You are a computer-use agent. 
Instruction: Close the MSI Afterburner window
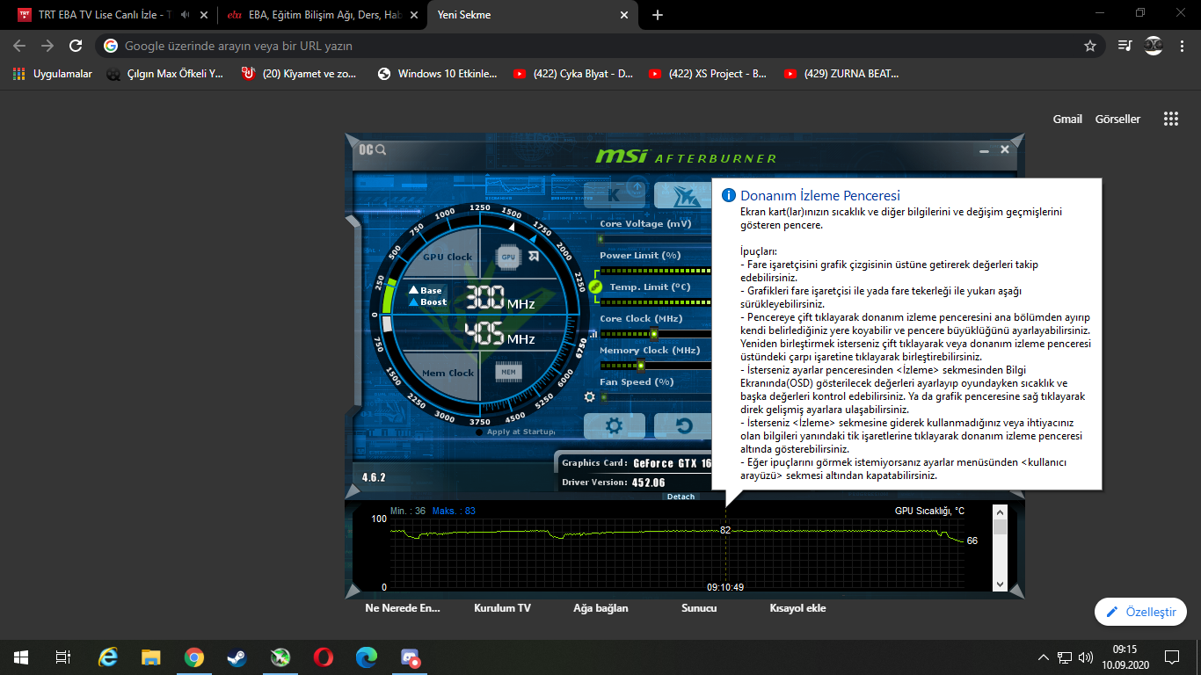tap(1005, 150)
